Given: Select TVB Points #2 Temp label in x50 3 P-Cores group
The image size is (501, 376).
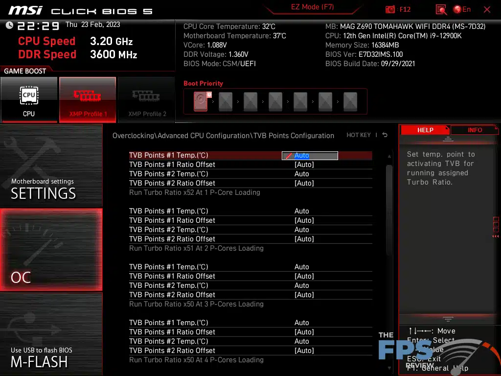Looking at the screenshot, I should [x=168, y=285].
